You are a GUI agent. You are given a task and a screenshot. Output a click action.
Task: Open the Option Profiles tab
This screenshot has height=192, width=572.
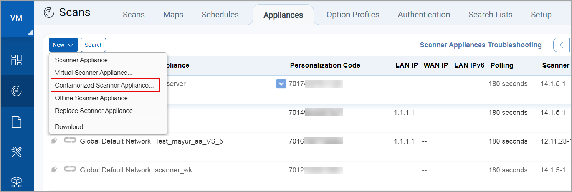click(353, 15)
